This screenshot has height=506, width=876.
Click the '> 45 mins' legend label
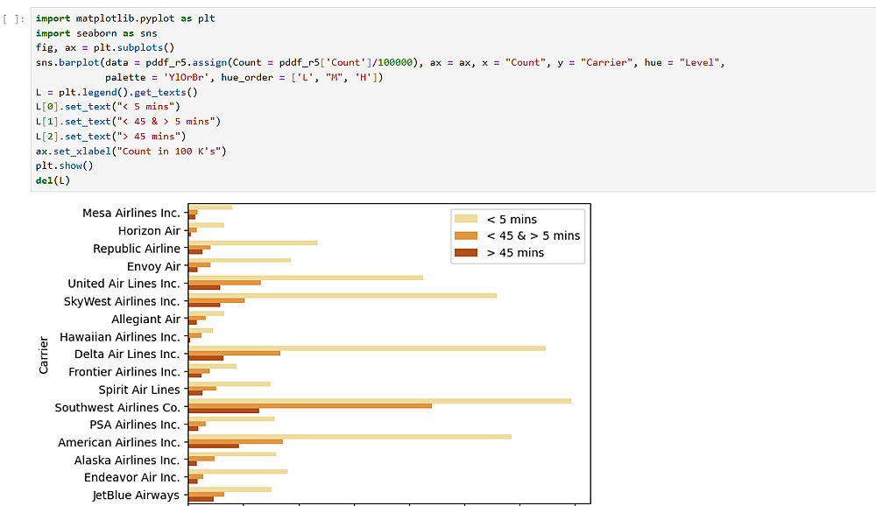tap(515, 253)
